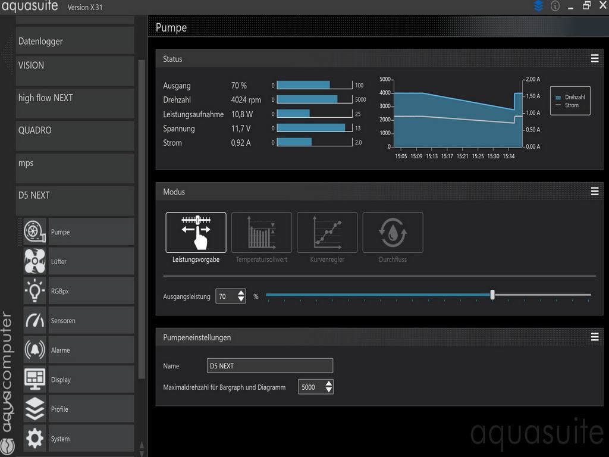Expand the high flow NEXT section
The width and height of the screenshot is (609, 457).
point(75,104)
